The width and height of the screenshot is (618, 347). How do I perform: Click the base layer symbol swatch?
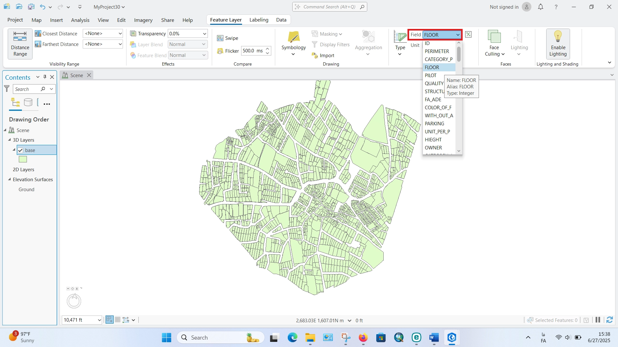click(23, 159)
